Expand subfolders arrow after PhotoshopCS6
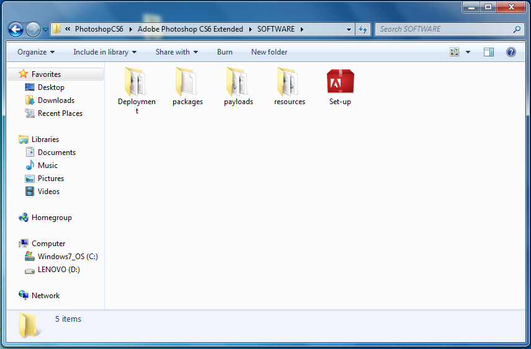531x349 pixels. coord(130,30)
